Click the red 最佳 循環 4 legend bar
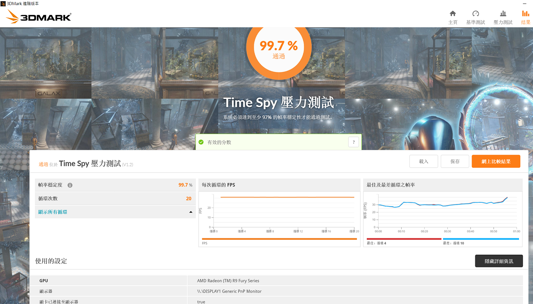533x304 pixels. point(404,239)
